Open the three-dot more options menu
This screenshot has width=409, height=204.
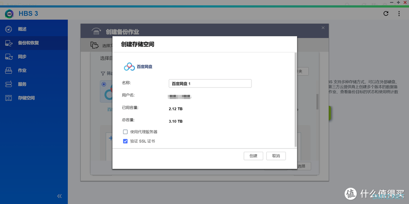coord(399,14)
